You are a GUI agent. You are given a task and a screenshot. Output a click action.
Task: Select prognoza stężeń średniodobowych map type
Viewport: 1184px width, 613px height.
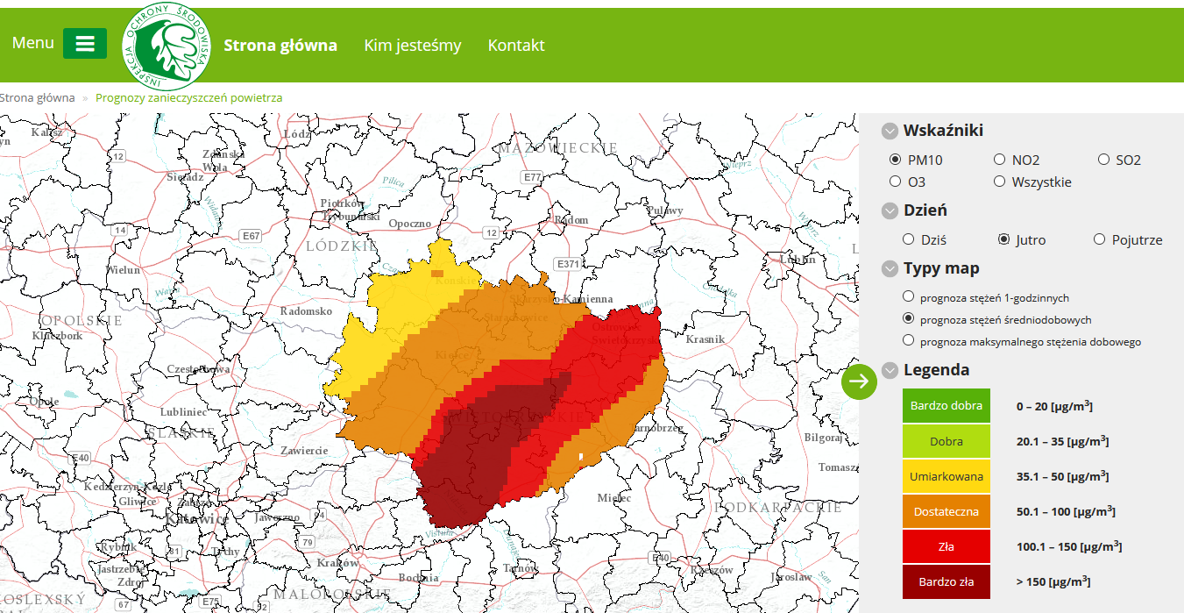(909, 318)
